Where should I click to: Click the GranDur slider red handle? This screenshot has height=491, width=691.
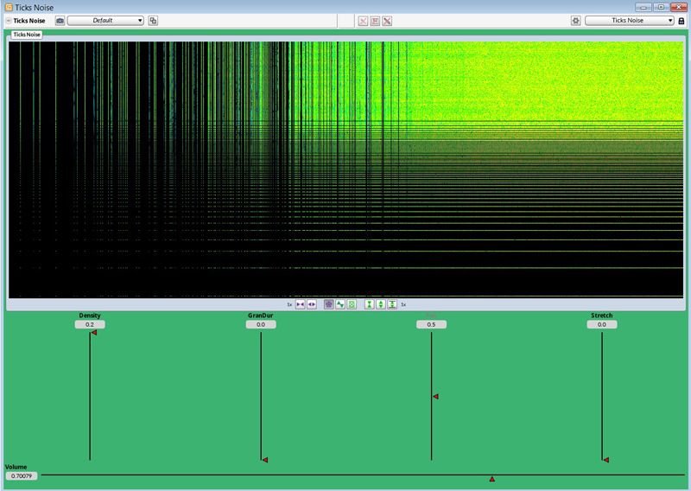[265, 460]
